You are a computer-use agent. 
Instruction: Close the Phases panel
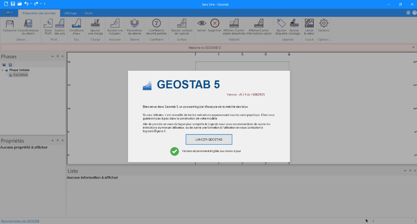tap(63, 56)
